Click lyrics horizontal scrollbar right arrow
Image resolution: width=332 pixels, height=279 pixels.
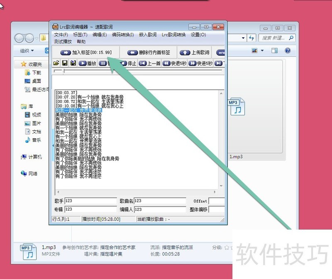[215, 192]
